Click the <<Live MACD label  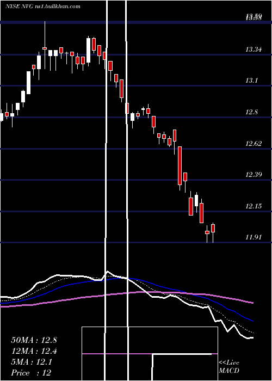229,367
